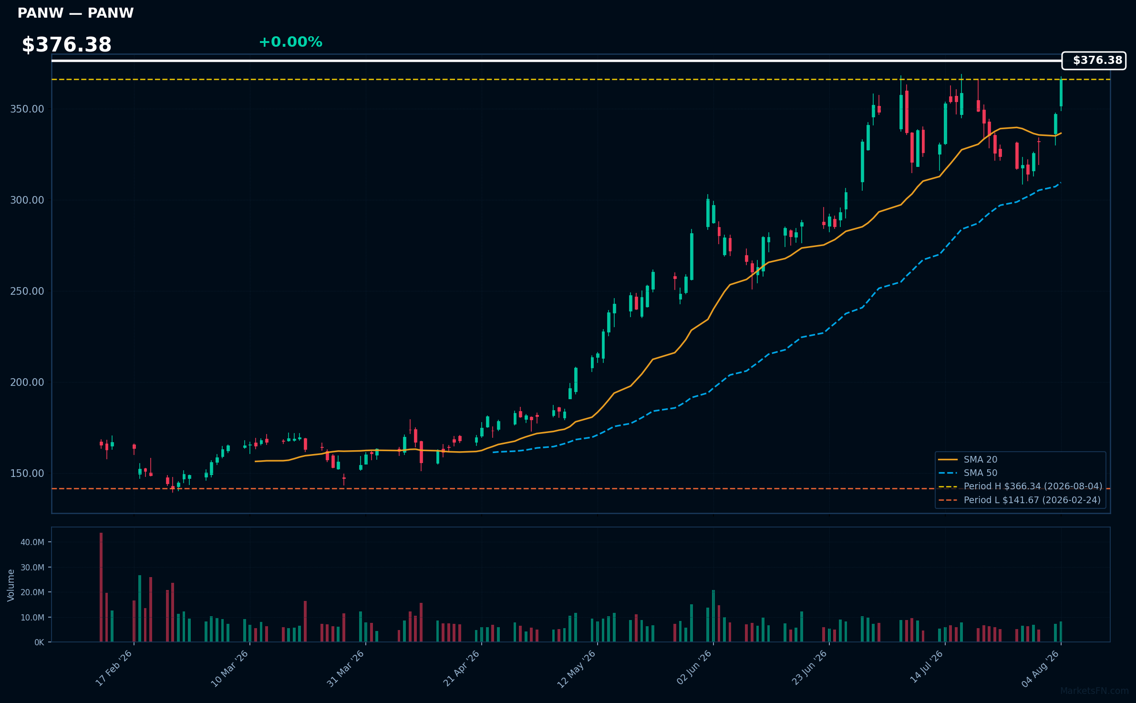Select the 10.0M volume axis label
This screenshot has width=1136, height=703.
click(32, 618)
